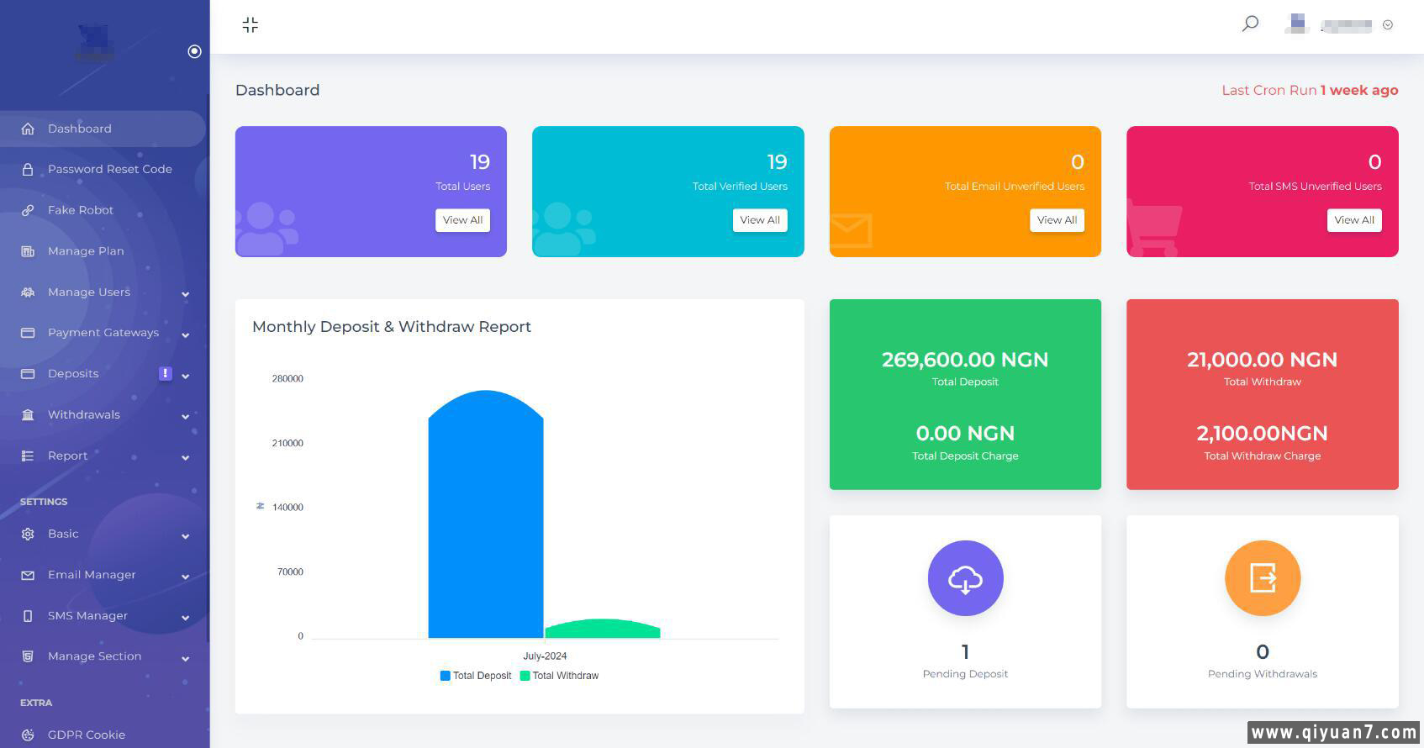Click the fullscreen collapse icon in header
This screenshot has height=748, width=1424.
click(250, 25)
